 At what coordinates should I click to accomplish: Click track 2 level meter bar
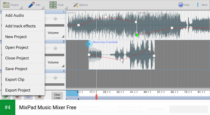click(x=55, y=55)
